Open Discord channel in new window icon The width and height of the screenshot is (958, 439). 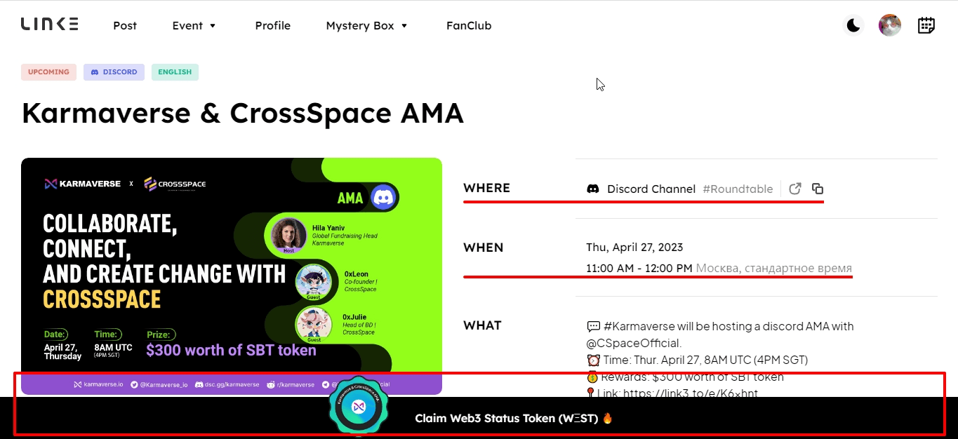(x=795, y=189)
